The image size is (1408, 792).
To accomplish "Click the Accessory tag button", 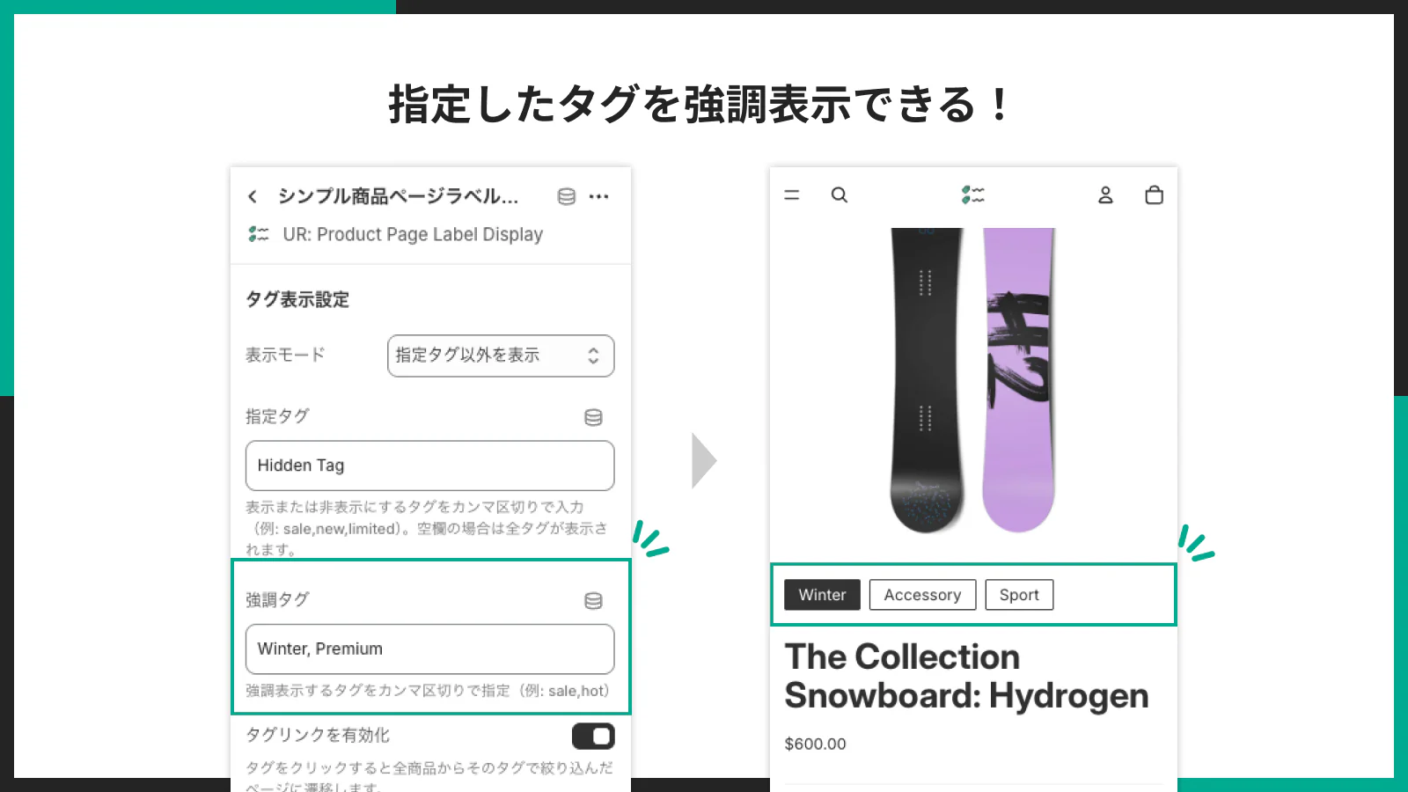I will (x=922, y=594).
